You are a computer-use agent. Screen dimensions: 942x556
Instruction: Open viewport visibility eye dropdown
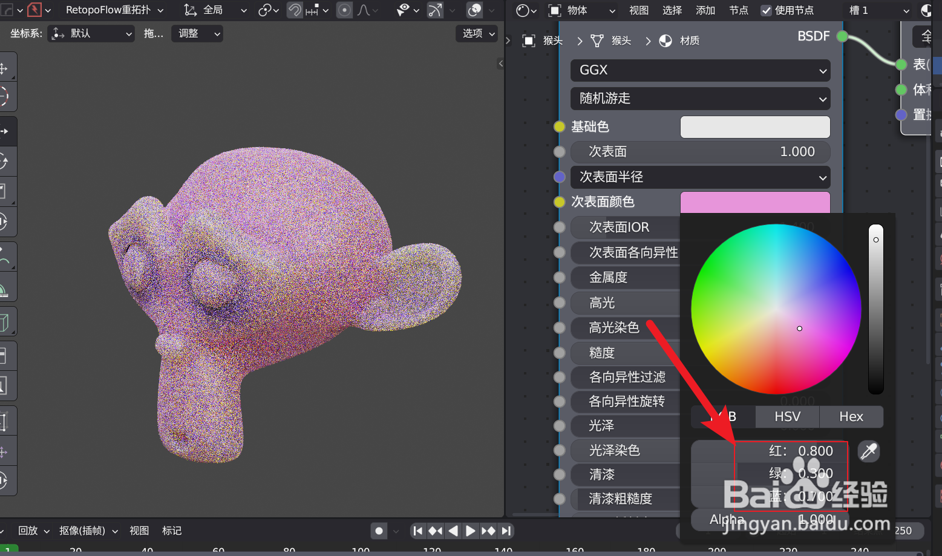click(x=408, y=10)
